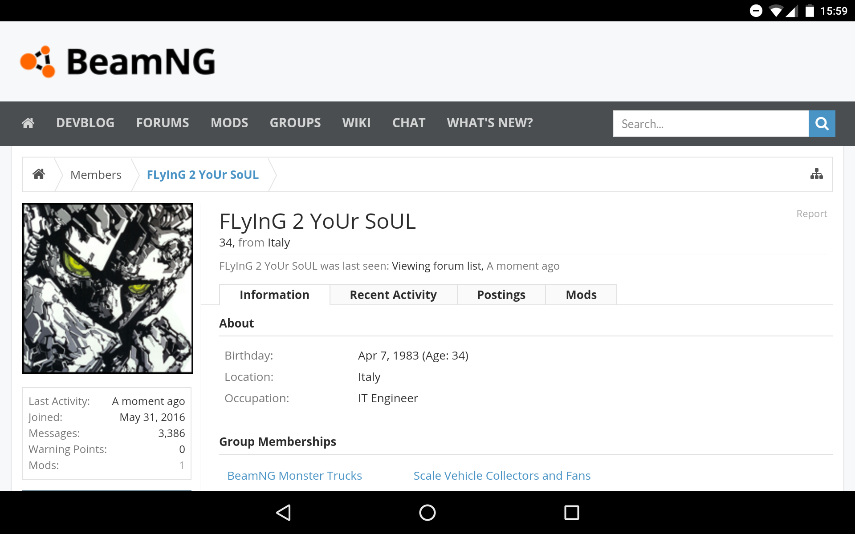
Task: Tap the do-not-disturb status icon
Action: pyautogui.click(x=756, y=11)
